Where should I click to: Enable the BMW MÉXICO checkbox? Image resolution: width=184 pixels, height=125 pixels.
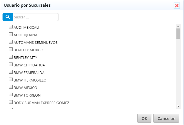[x=11, y=87]
